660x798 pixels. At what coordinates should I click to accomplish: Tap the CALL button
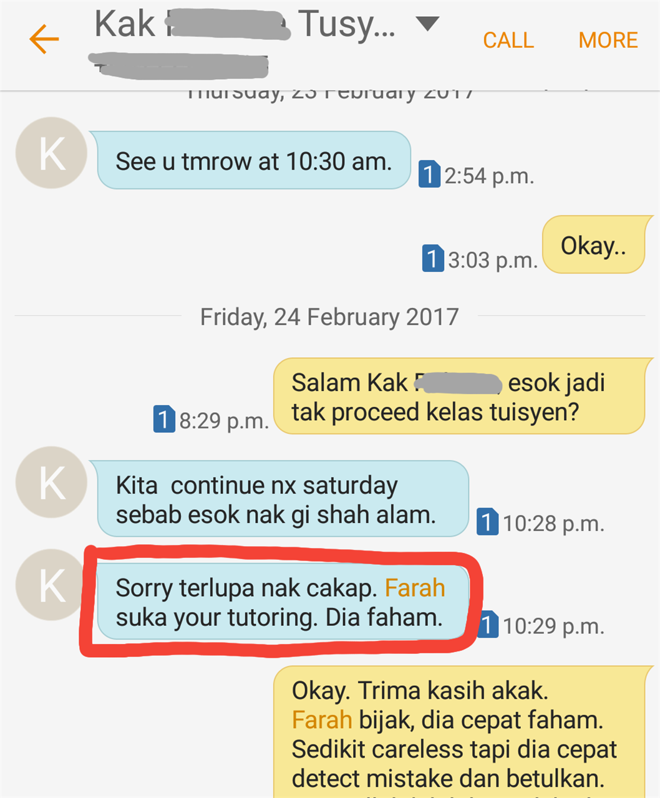pos(508,41)
